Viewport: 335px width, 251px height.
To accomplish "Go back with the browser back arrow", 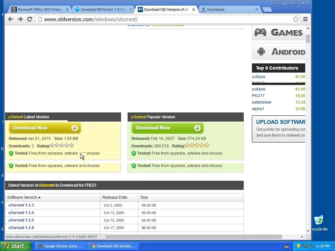I will coord(10,19).
